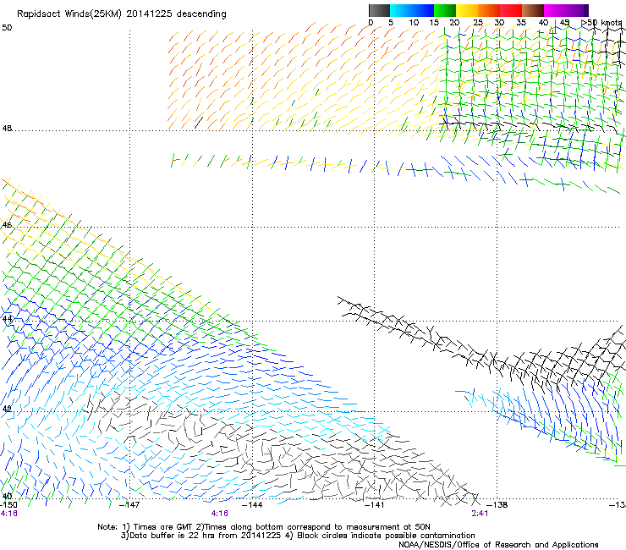Click the orange 25-30 knots color swatch
The image size is (626, 550).
click(489, 10)
